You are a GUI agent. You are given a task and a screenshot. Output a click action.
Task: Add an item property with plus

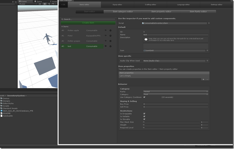click(x=203, y=79)
